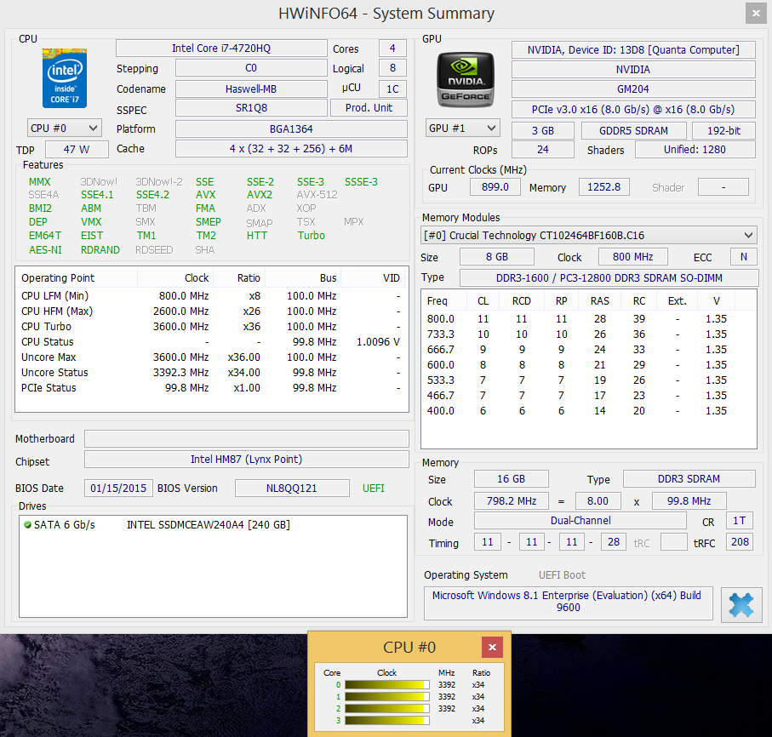The image size is (772, 737).
Task: Click the BIOS date 01/15/2015 field
Action: pos(118,488)
